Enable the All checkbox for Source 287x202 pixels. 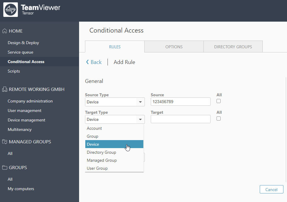point(219,101)
